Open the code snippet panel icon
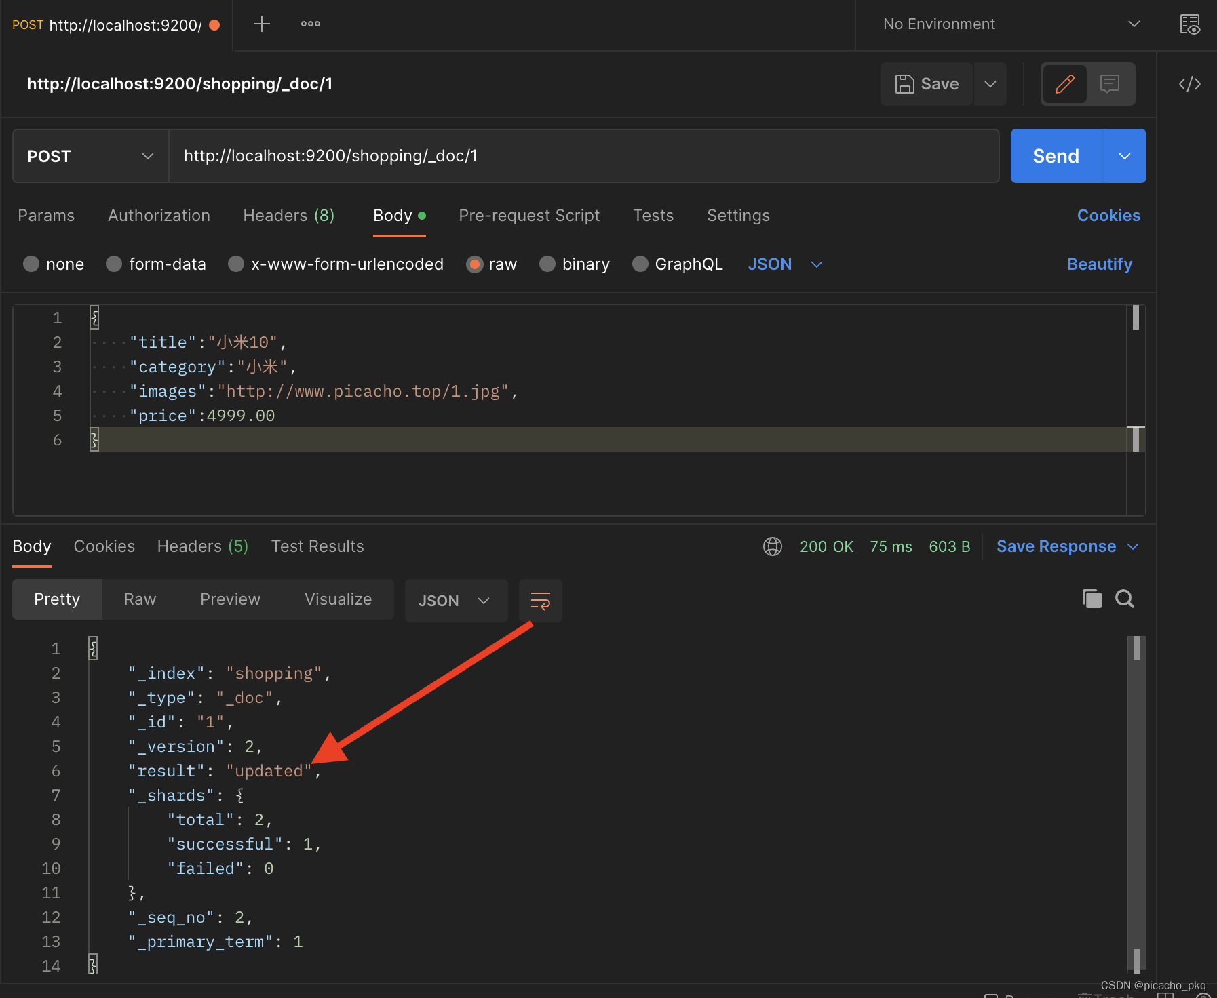This screenshot has height=998, width=1217. pyautogui.click(x=1189, y=84)
